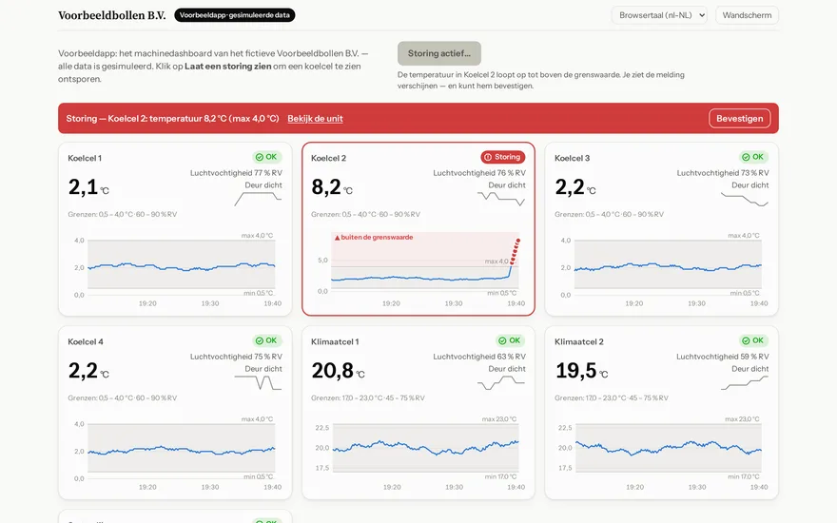Click the 19,5 °C reading in Klimaatcel 2
The image size is (837, 523).
[x=581, y=370]
